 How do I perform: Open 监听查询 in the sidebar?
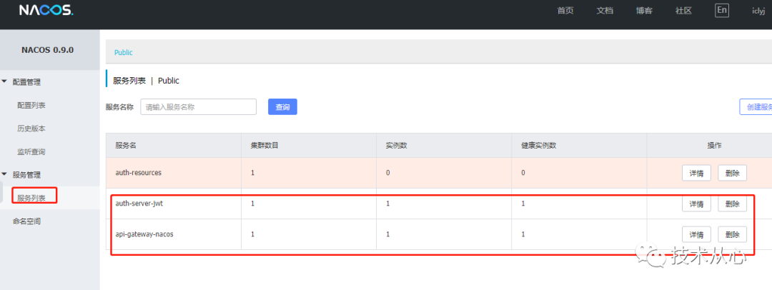pyautogui.click(x=31, y=151)
